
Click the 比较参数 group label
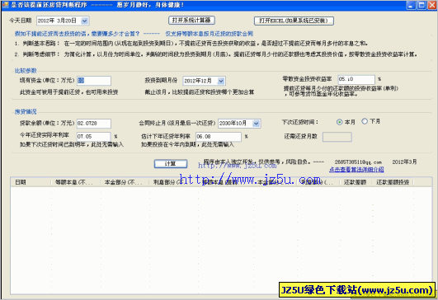(26, 71)
